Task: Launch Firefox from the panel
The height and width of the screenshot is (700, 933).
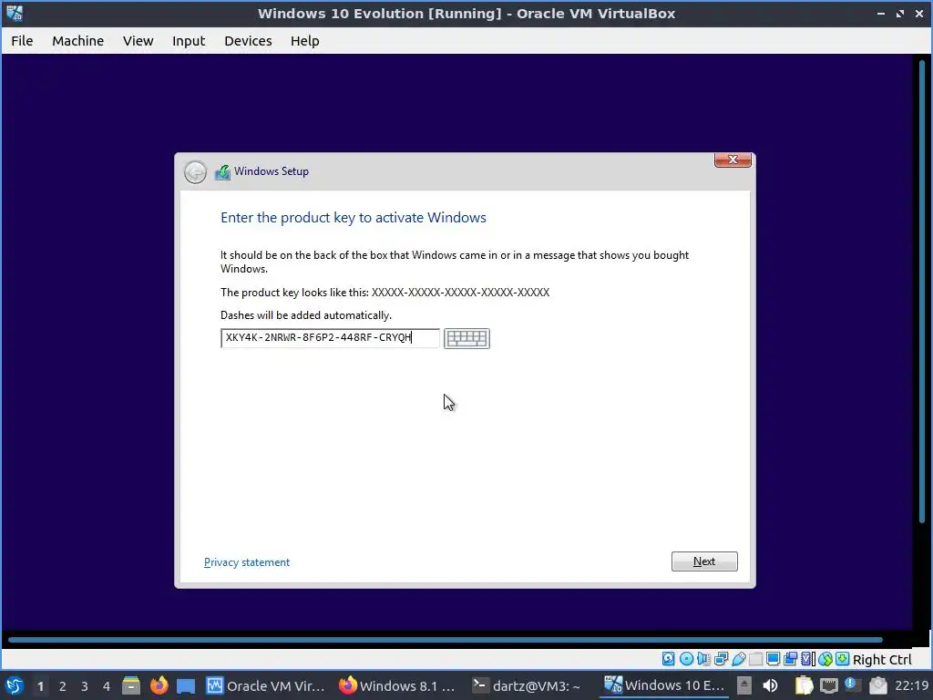Action: pos(159,685)
